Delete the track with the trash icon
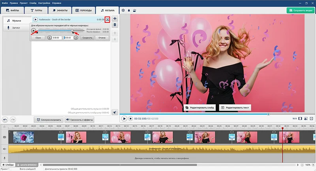 115,25
